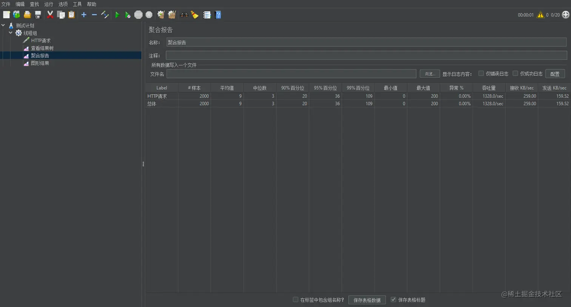Select the HTTP请求 row label cell
The height and width of the screenshot is (307, 571).
(162, 96)
